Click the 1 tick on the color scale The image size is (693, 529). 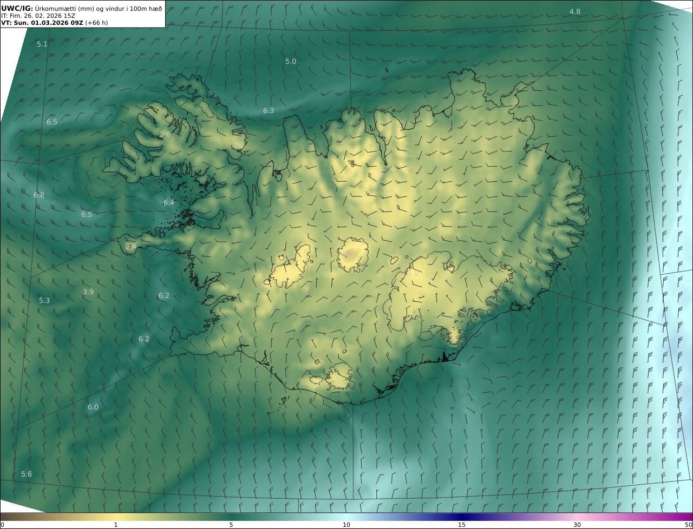click(x=116, y=525)
